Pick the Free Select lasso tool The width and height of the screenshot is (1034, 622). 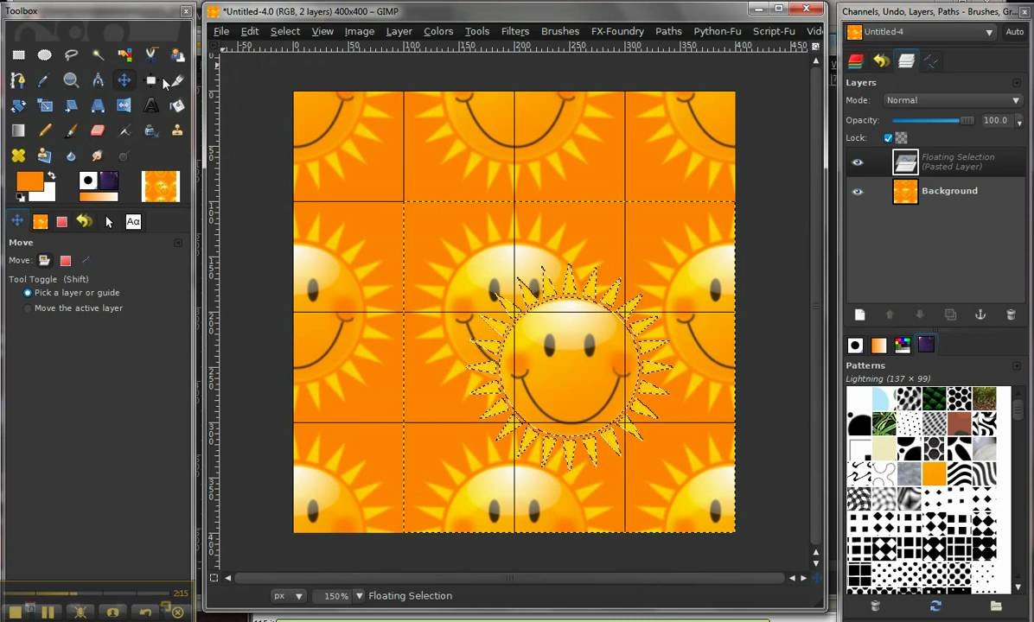pos(71,54)
